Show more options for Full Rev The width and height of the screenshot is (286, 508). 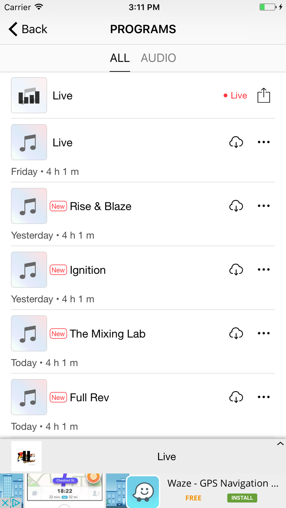264,397
